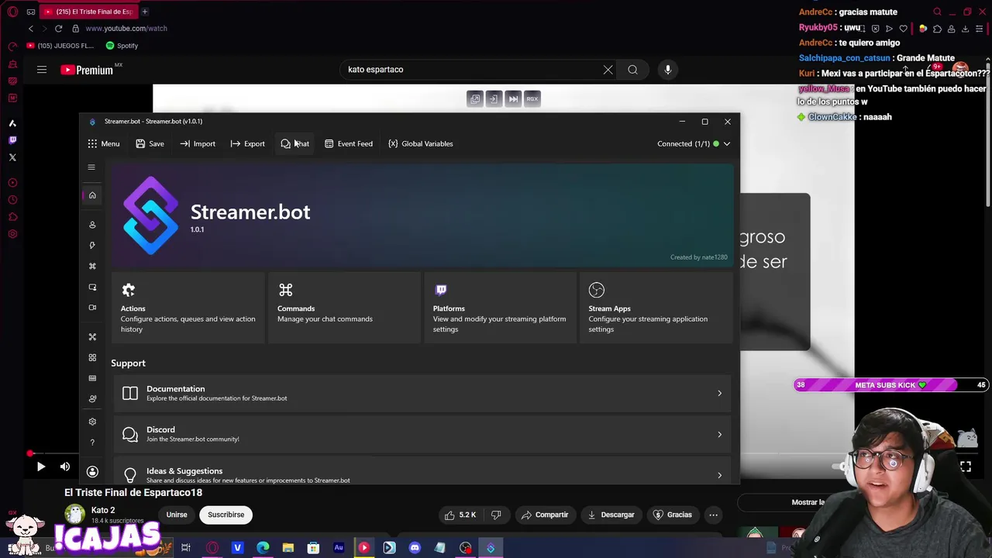Open the settings gear in the Streamer.bot sidebar
Screen dimensions: 992x558
coord(92,422)
